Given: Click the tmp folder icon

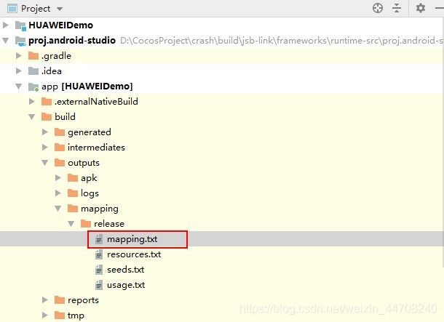Looking at the screenshot, I should pos(60,315).
